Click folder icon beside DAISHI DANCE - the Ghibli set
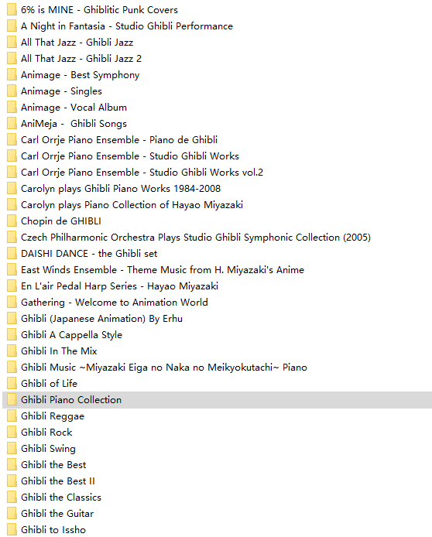 [x=12, y=254]
